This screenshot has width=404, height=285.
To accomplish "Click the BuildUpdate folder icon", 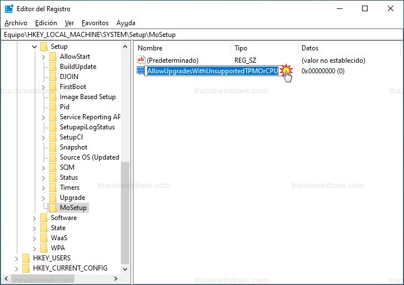I will tap(53, 67).
